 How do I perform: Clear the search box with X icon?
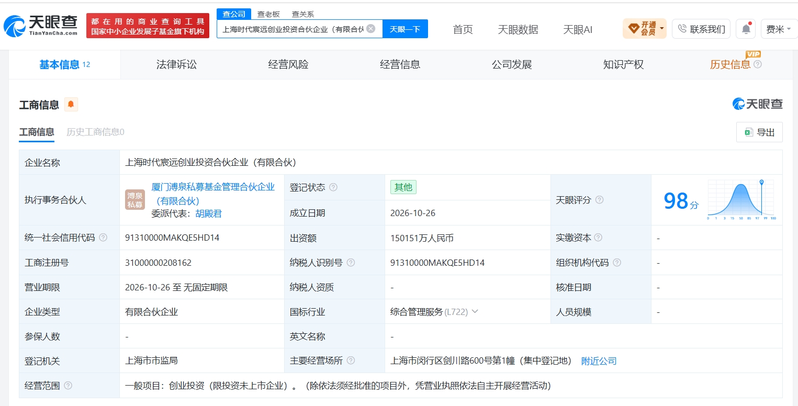coord(371,29)
